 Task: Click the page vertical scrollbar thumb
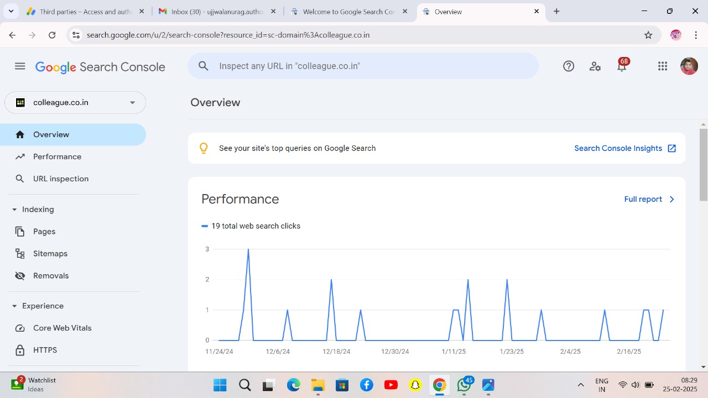pyautogui.click(x=704, y=164)
